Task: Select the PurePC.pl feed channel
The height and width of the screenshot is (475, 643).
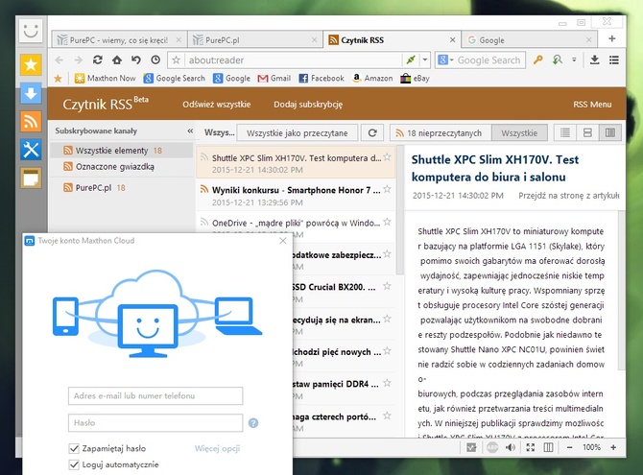Action: point(121,188)
